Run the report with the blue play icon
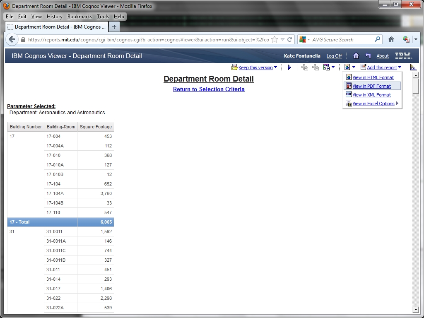This screenshot has height=318, width=424. (289, 67)
